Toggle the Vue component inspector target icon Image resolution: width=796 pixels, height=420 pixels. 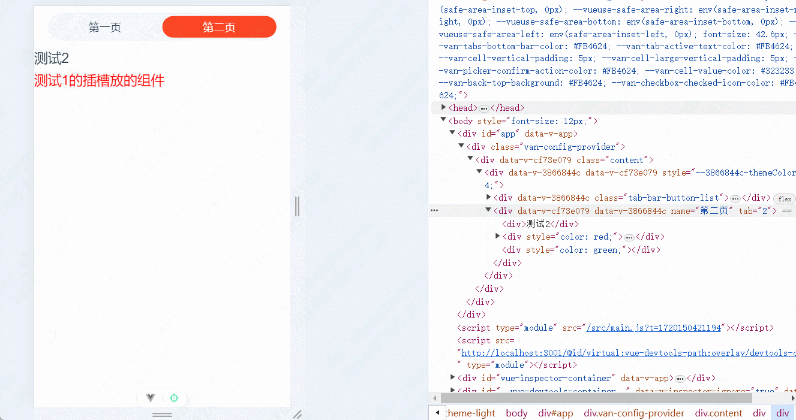pos(174,398)
